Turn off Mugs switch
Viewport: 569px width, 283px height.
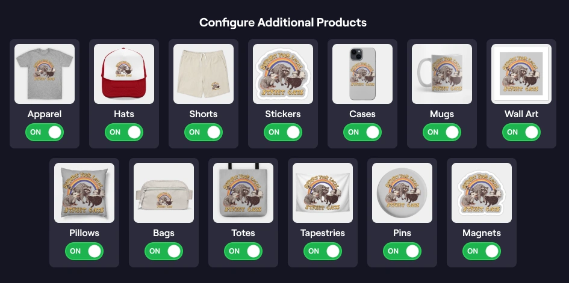point(441,132)
